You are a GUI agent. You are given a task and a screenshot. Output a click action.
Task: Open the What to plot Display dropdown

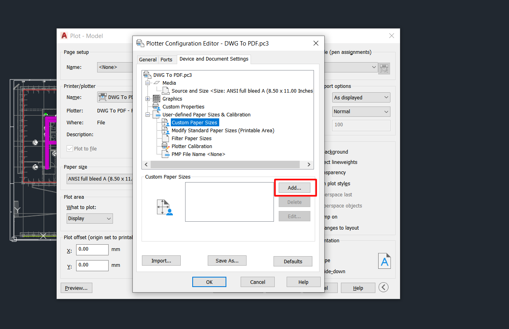pos(90,219)
